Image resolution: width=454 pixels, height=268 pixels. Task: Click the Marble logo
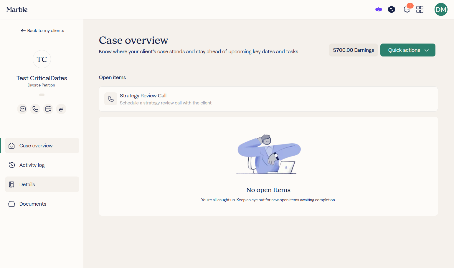(x=17, y=9)
